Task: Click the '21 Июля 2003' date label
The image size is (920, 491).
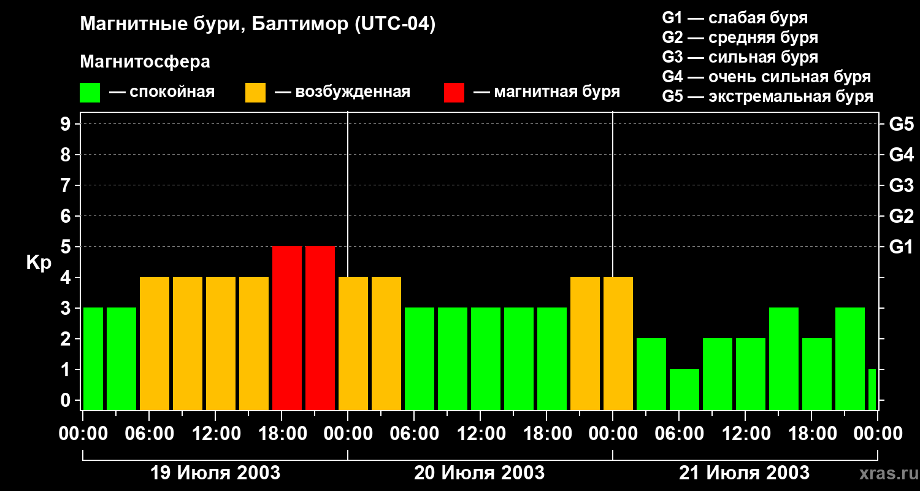Action: [x=744, y=473]
